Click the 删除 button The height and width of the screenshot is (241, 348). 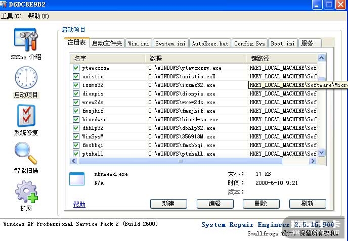(261, 204)
